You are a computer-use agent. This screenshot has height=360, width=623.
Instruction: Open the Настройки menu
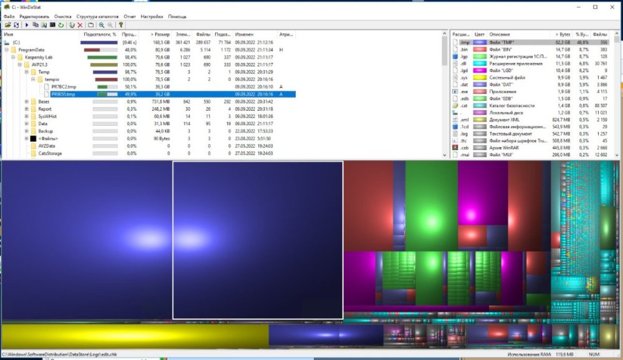point(152,16)
